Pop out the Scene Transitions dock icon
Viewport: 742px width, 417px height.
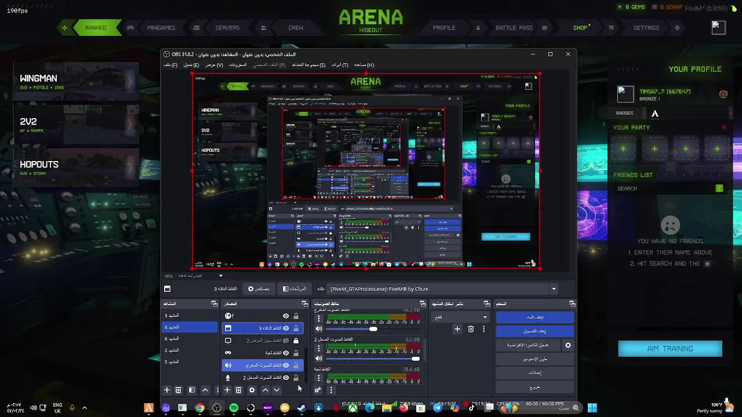(486, 304)
